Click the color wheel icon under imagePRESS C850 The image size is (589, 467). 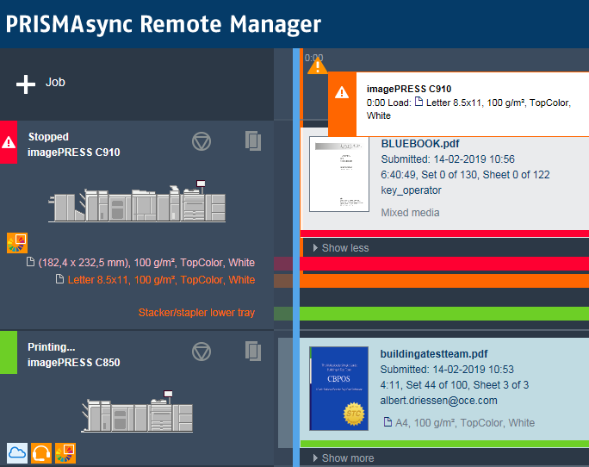[x=65, y=453]
